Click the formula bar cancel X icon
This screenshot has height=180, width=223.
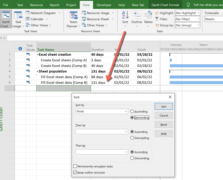point(1,38)
